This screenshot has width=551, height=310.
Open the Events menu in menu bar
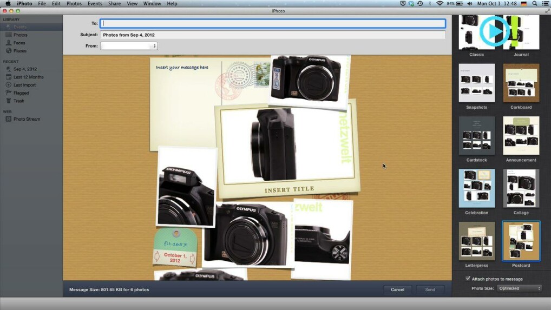pos(95,4)
